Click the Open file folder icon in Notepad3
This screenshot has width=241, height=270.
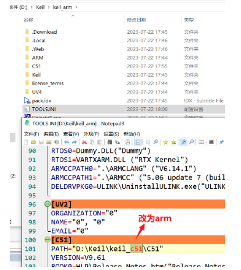point(34,142)
